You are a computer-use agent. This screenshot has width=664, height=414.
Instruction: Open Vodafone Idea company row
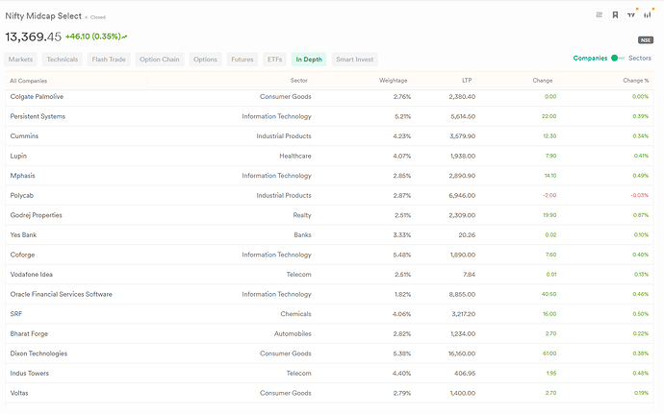click(329, 275)
